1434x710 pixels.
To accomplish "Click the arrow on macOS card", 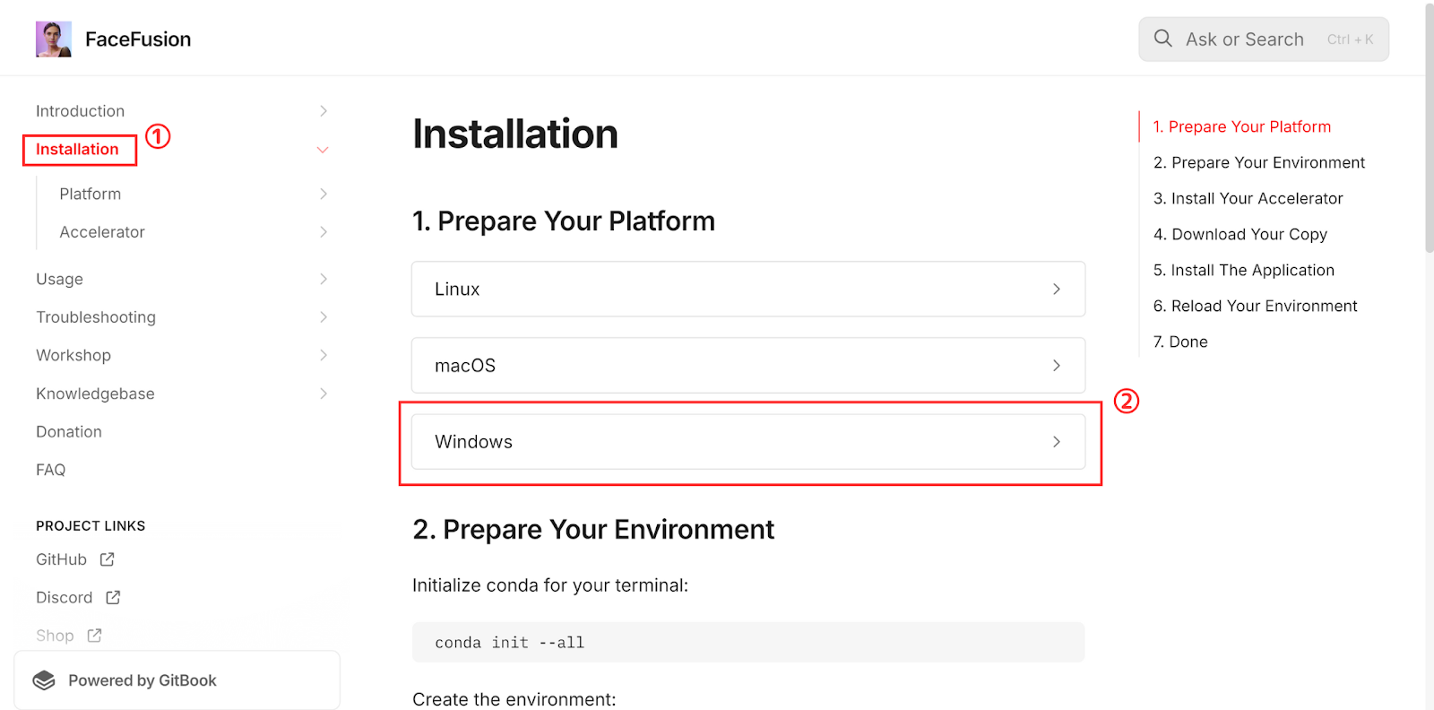I will tap(1057, 366).
